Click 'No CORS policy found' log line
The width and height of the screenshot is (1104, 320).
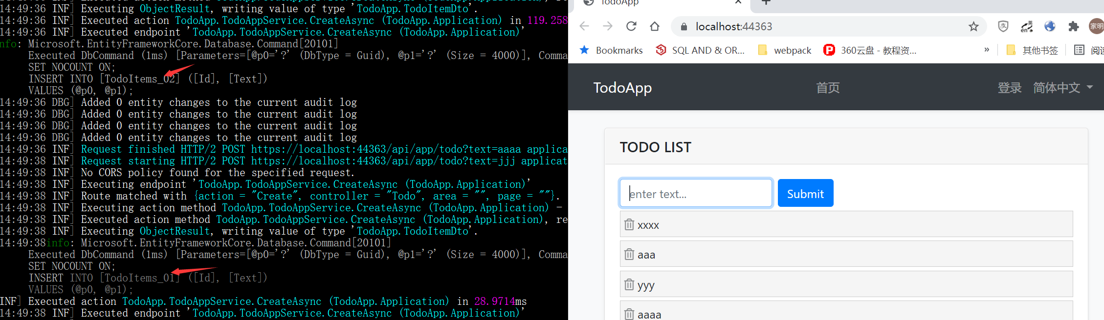coord(176,172)
